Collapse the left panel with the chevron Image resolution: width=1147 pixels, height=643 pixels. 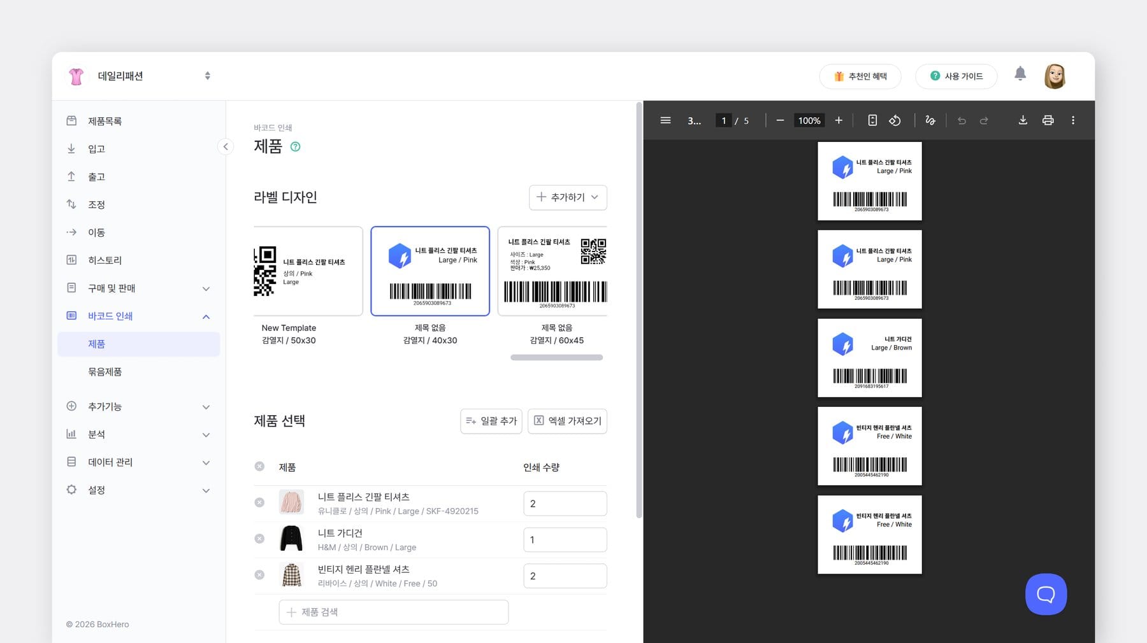[x=226, y=146]
